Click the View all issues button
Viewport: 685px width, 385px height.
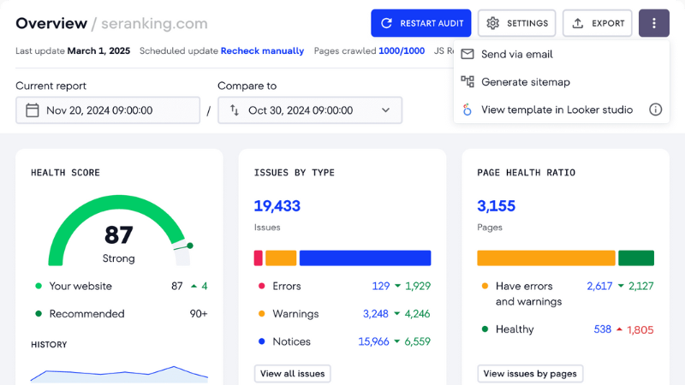pos(292,374)
